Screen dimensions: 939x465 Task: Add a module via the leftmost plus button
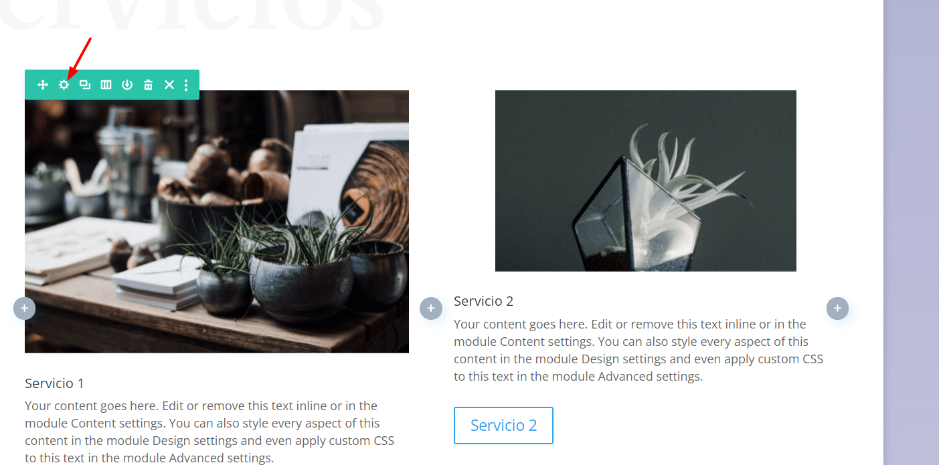click(24, 308)
